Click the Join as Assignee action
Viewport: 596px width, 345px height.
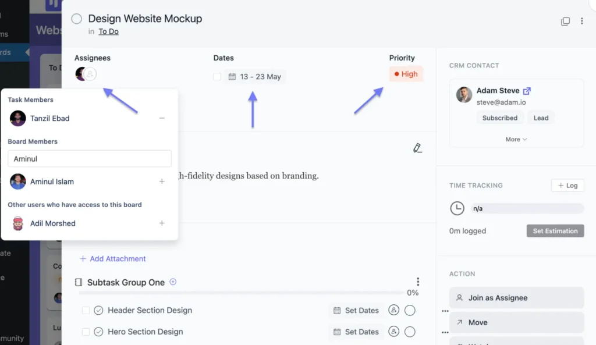(x=516, y=298)
